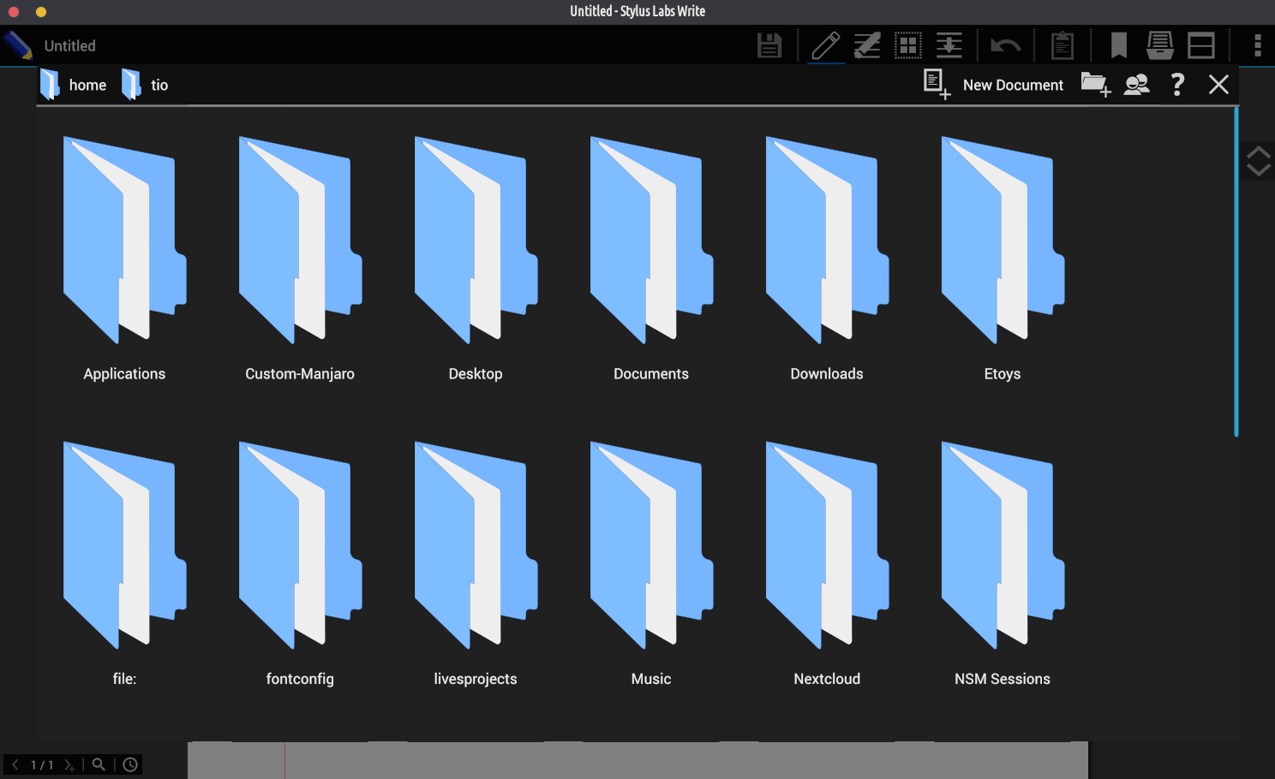
Task: Open the Etoys folder
Action: (x=1003, y=258)
